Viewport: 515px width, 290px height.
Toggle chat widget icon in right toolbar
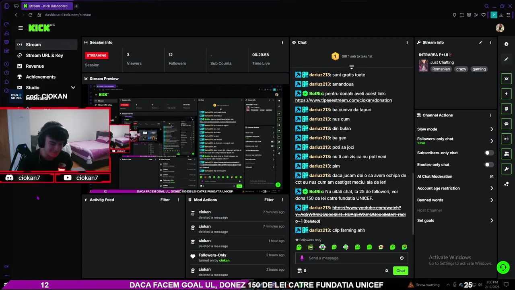click(x=506, y=124)
